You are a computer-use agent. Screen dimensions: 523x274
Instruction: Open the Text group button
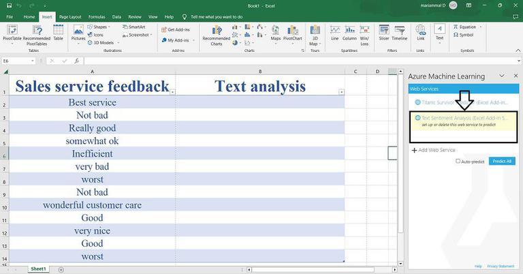click(x=440, y=33)
